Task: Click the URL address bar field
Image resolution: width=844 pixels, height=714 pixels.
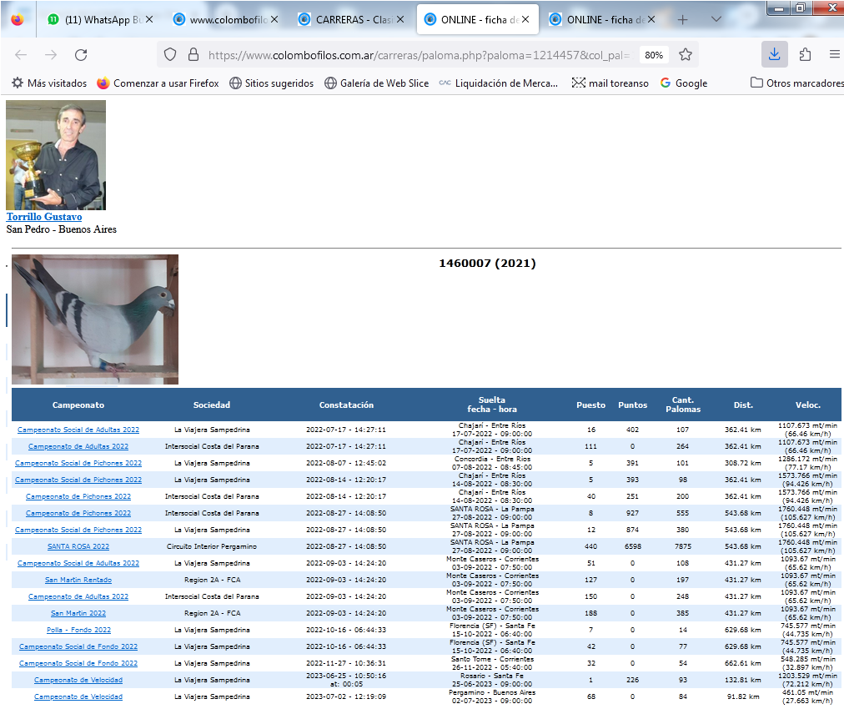Action: [417, 55]
